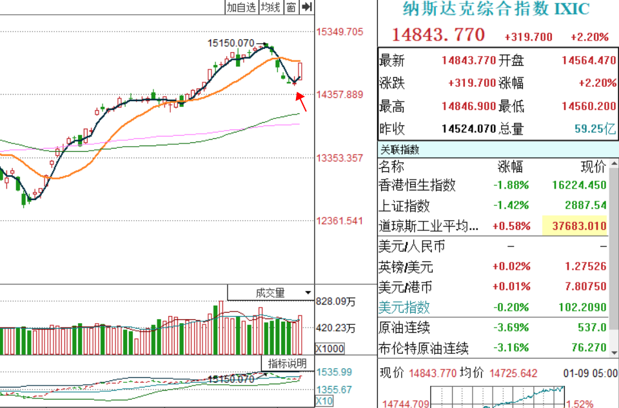The image size is (619, 408).
Task: Click the collapse-panel arrow icon
Action: coord(307,7)
